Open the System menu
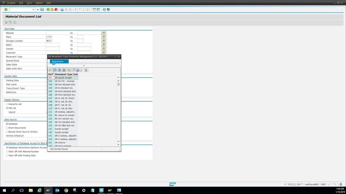 39,3
